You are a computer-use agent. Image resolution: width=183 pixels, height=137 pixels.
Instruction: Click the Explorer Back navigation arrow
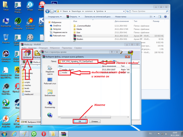[47, 11]
